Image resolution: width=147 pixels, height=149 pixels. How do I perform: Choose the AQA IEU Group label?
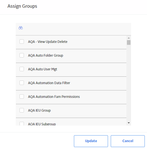[39, 111]
